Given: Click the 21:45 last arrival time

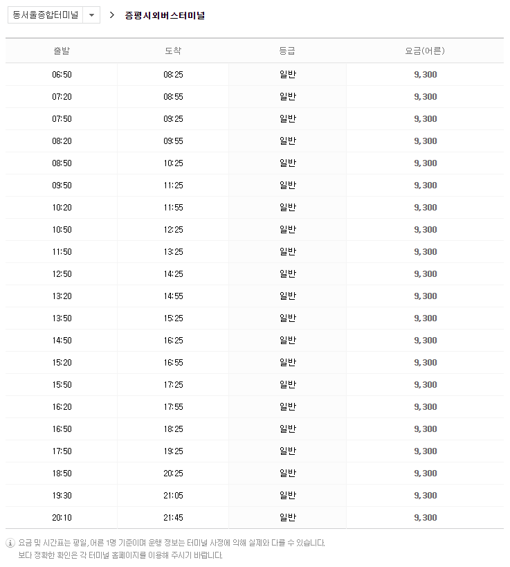Looking at the screenshot, I should click(173, 517).
